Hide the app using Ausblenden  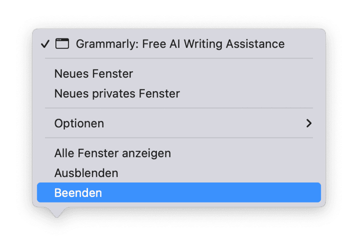86,173
